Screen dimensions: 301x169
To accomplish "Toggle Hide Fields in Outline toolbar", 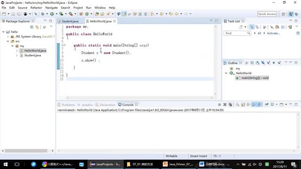I will tap(263, 63).
